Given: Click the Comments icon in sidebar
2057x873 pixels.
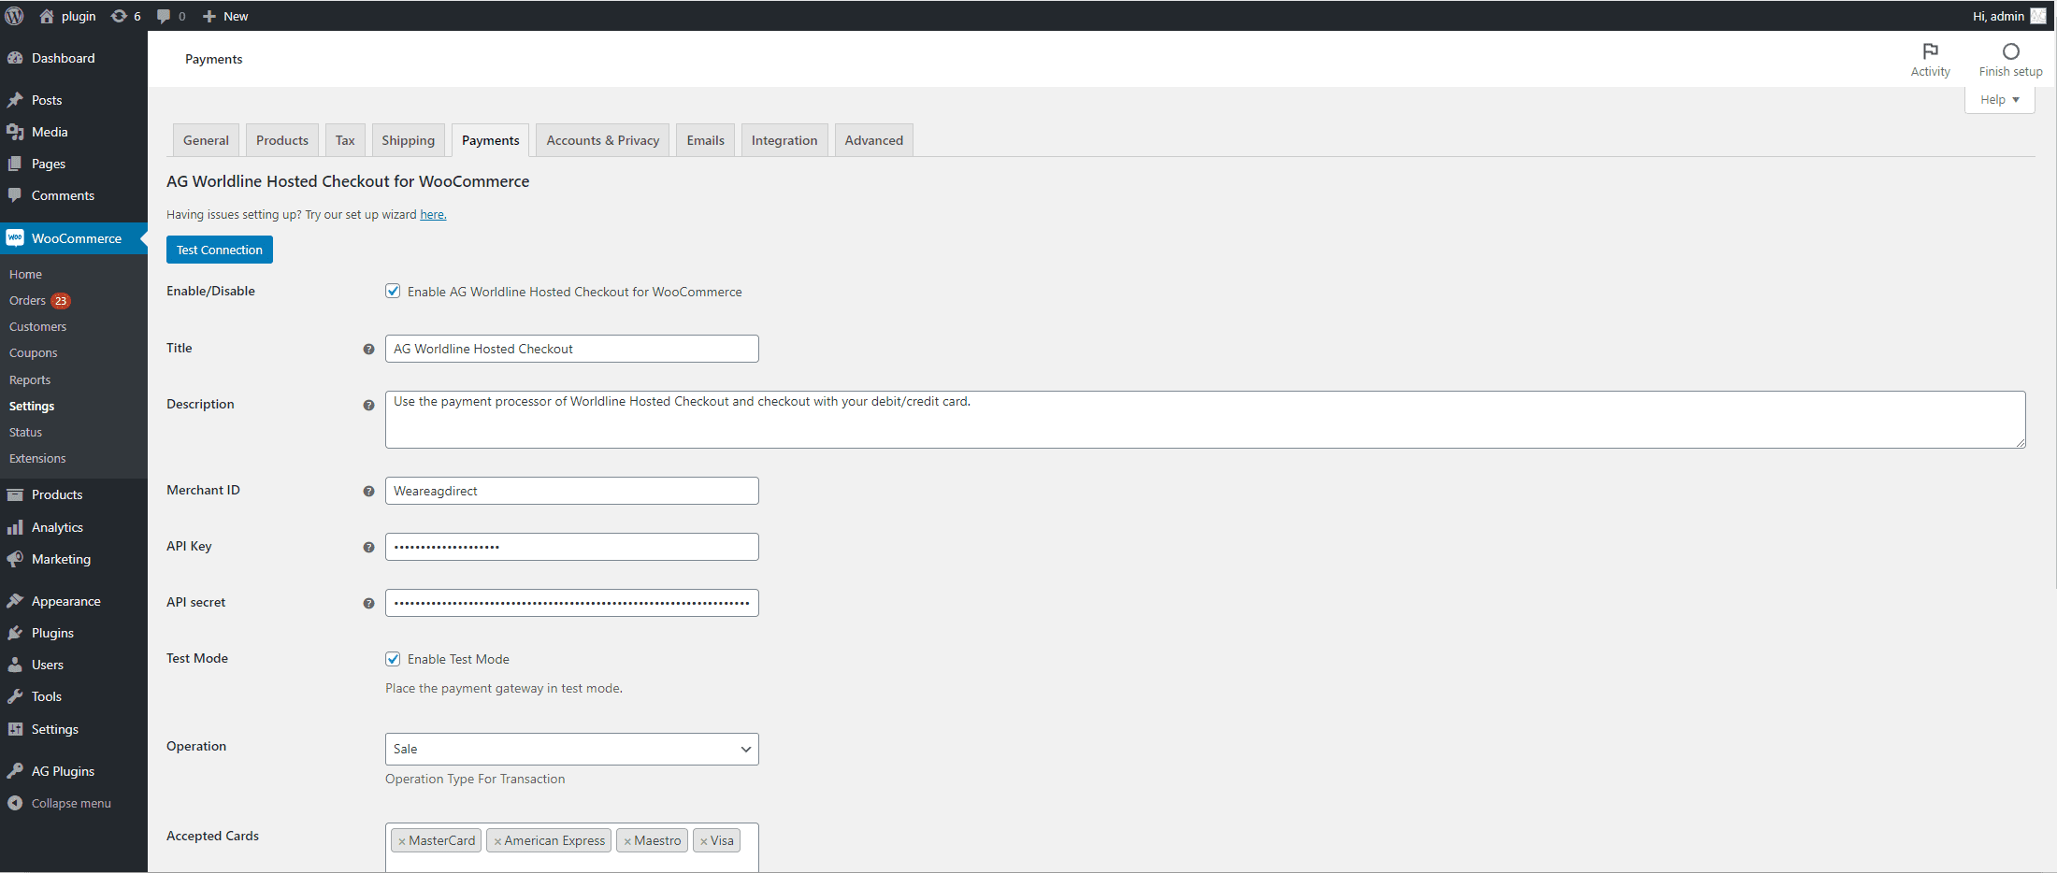Looking at the screenshot, I should (15, 195).
